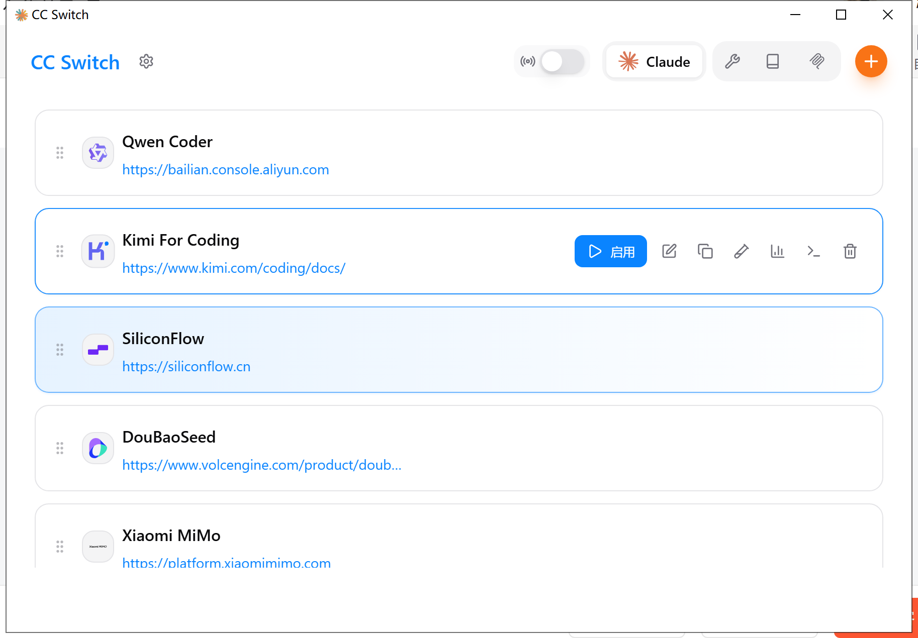Open volcengine.com doubao product link
The image size is (918, 638).
tap(262, 465)
